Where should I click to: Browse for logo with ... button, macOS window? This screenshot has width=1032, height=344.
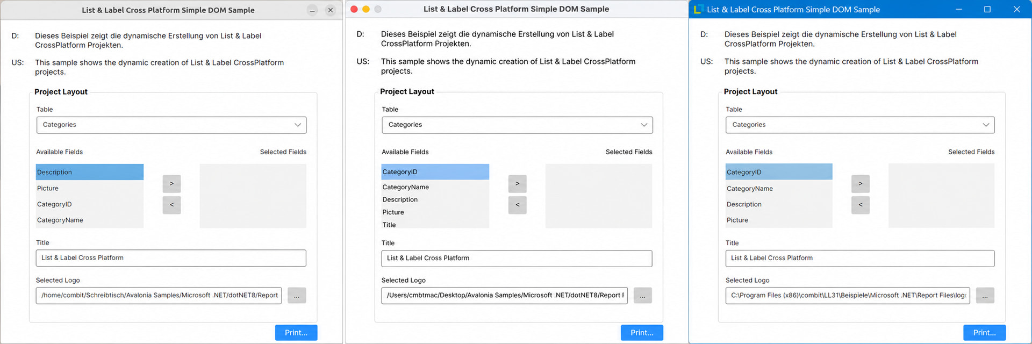pos(642,296)
